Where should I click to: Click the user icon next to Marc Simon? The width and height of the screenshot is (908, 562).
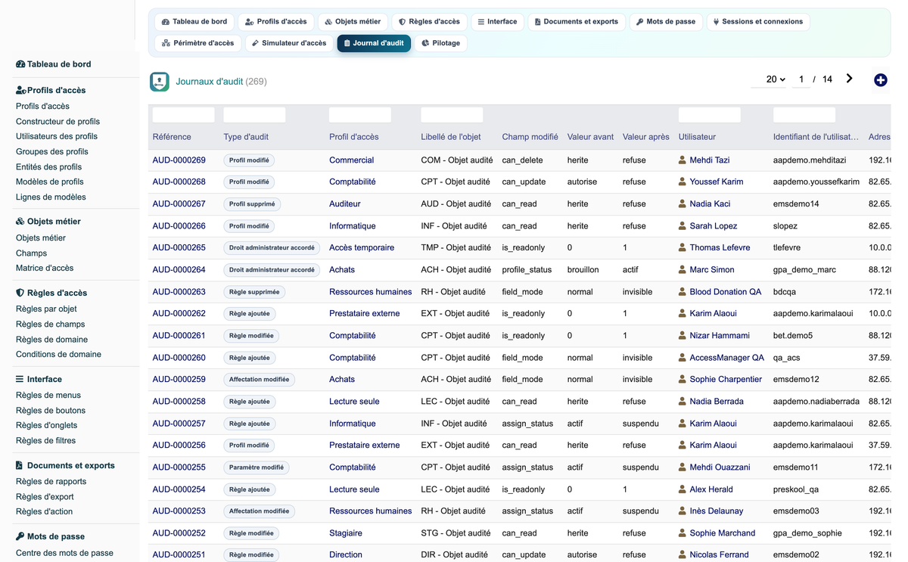683,270
